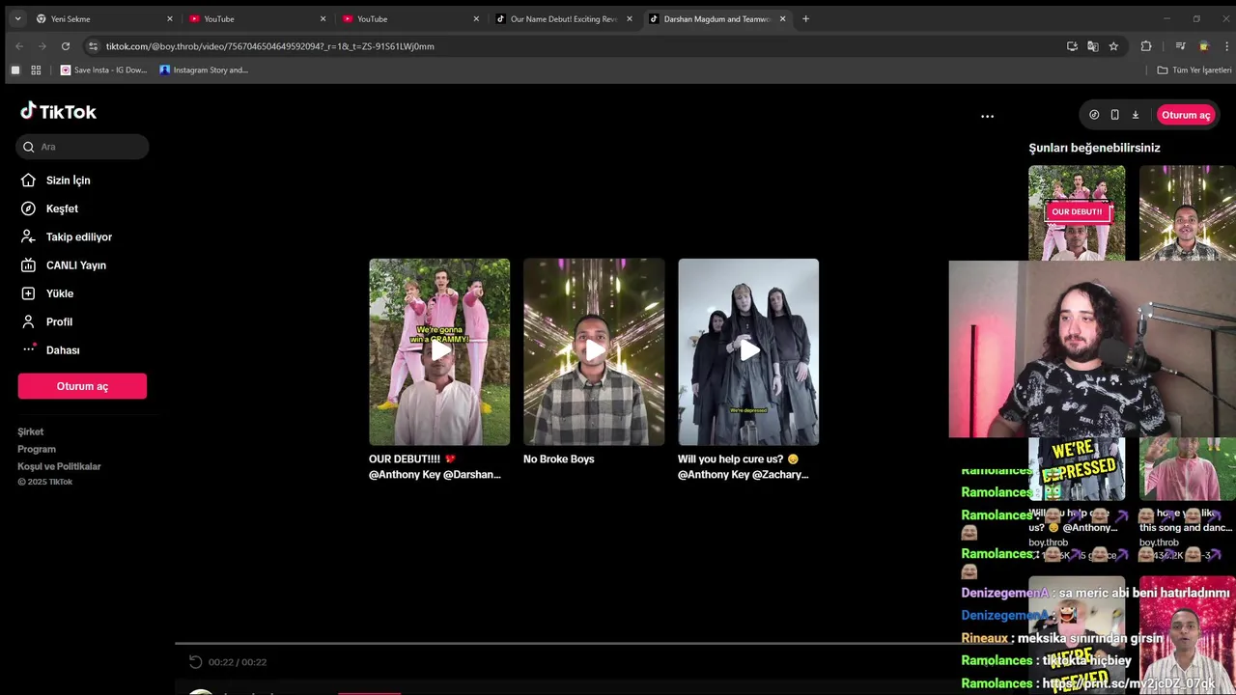The image size is (1236, 695).
Task: Open Save Insta - IG Dow... bookmark
Action: [103, 69]
